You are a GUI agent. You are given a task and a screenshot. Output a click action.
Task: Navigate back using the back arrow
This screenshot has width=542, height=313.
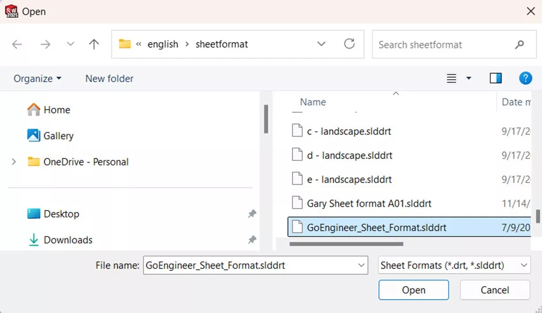[17, 44]
